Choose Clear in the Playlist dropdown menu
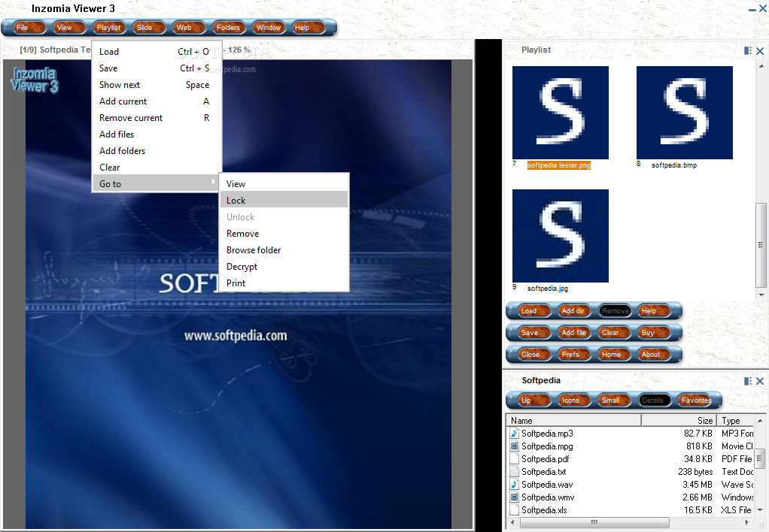 click(x=157, y=168)
